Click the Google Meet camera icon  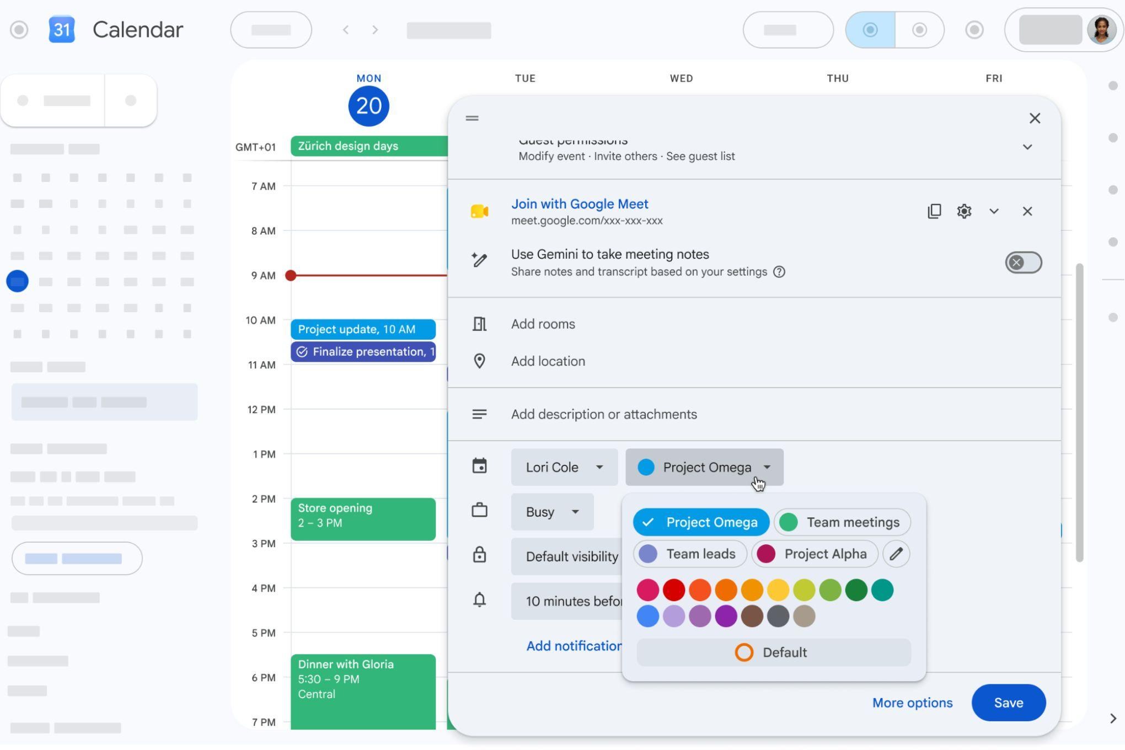click(x=479, y=211)
